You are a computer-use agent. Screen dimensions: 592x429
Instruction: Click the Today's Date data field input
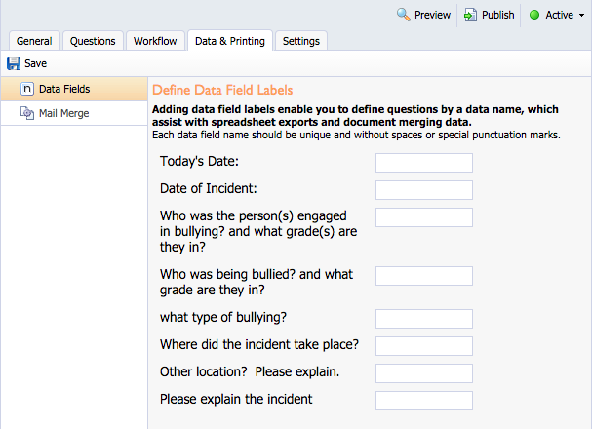click(x=424, y=163)
